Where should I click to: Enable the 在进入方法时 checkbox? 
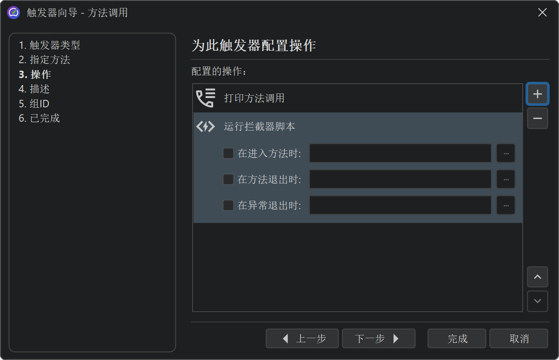point(228,153)
